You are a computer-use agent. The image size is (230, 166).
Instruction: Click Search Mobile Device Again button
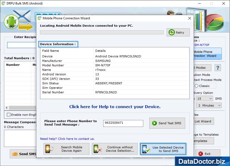coord(66,149)
